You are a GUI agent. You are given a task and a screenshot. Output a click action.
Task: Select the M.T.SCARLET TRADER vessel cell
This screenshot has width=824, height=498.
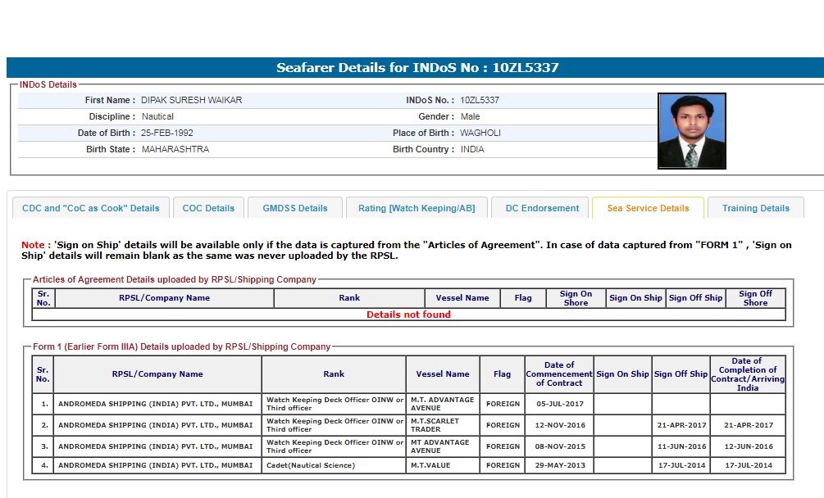[x=442, y=425]
